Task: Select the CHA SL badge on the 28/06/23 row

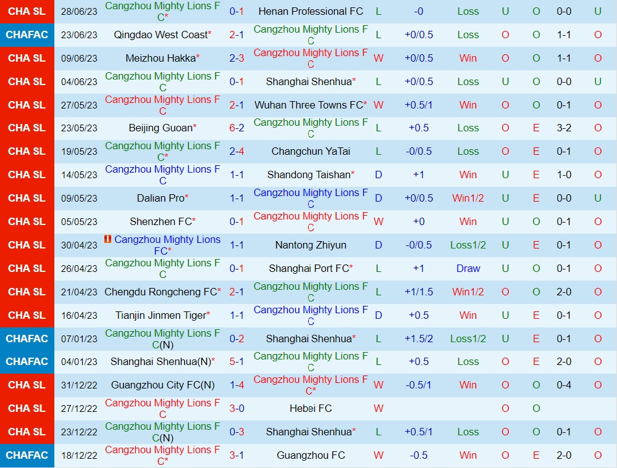Action: click(27, 11)
